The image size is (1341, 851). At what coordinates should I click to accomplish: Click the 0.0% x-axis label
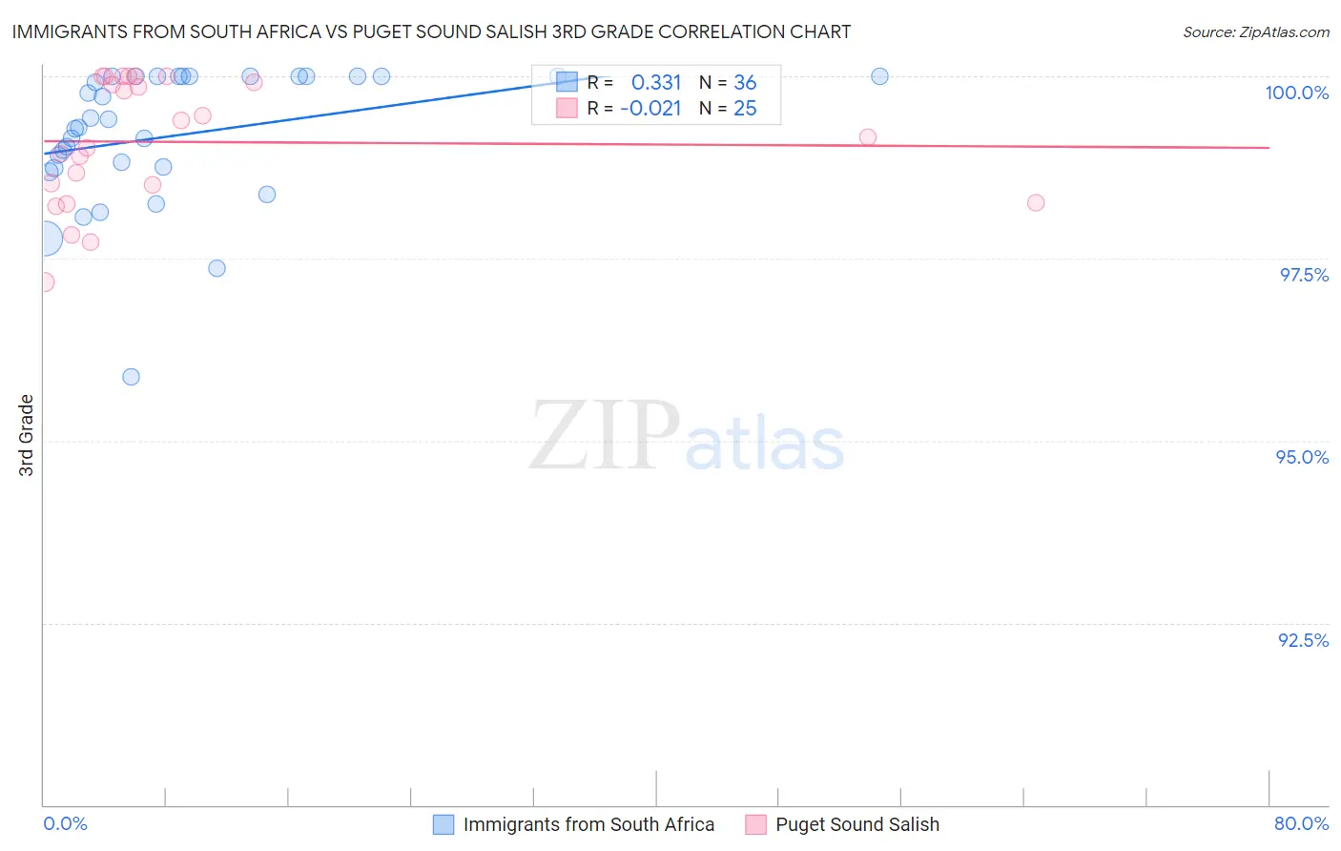(x=65, y=823)
